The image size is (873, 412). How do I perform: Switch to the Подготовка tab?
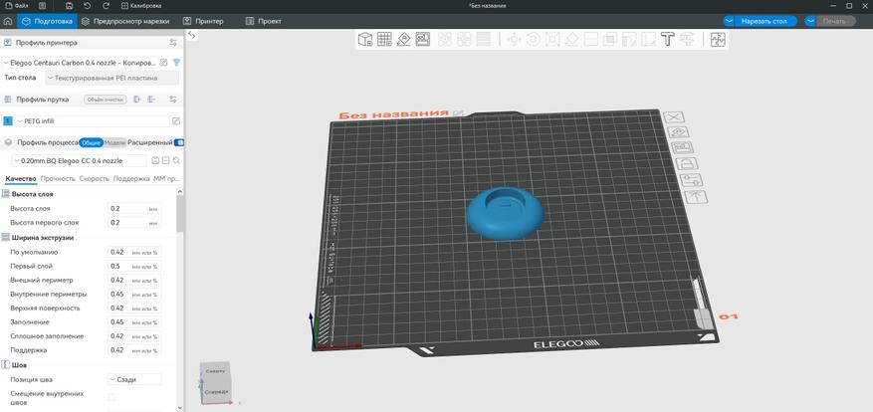48,21
